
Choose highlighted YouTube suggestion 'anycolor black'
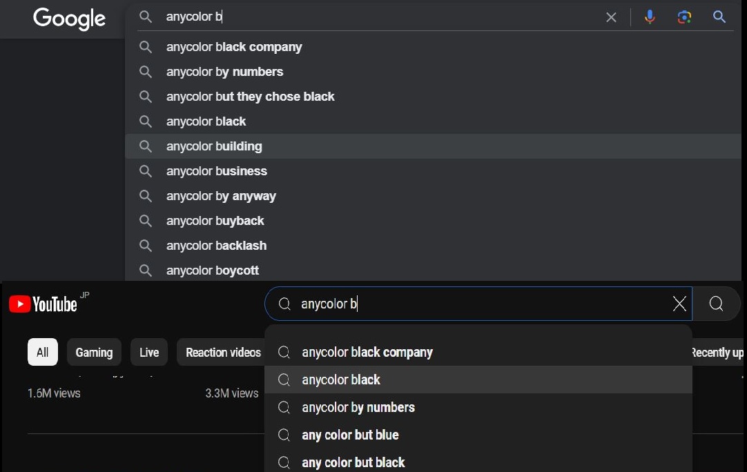point(478,380)
